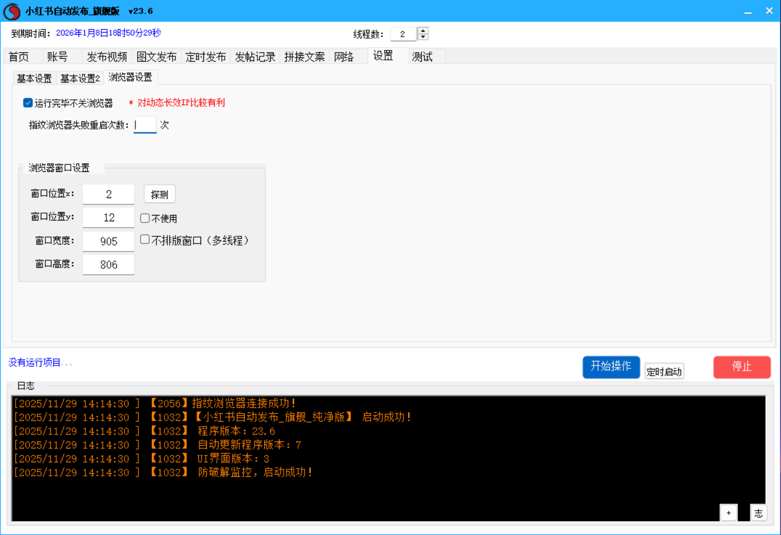Image resolution: width=781 pixels, height=535 pixels.
Task: Open the "定时发布" tab
Action: 206,56
